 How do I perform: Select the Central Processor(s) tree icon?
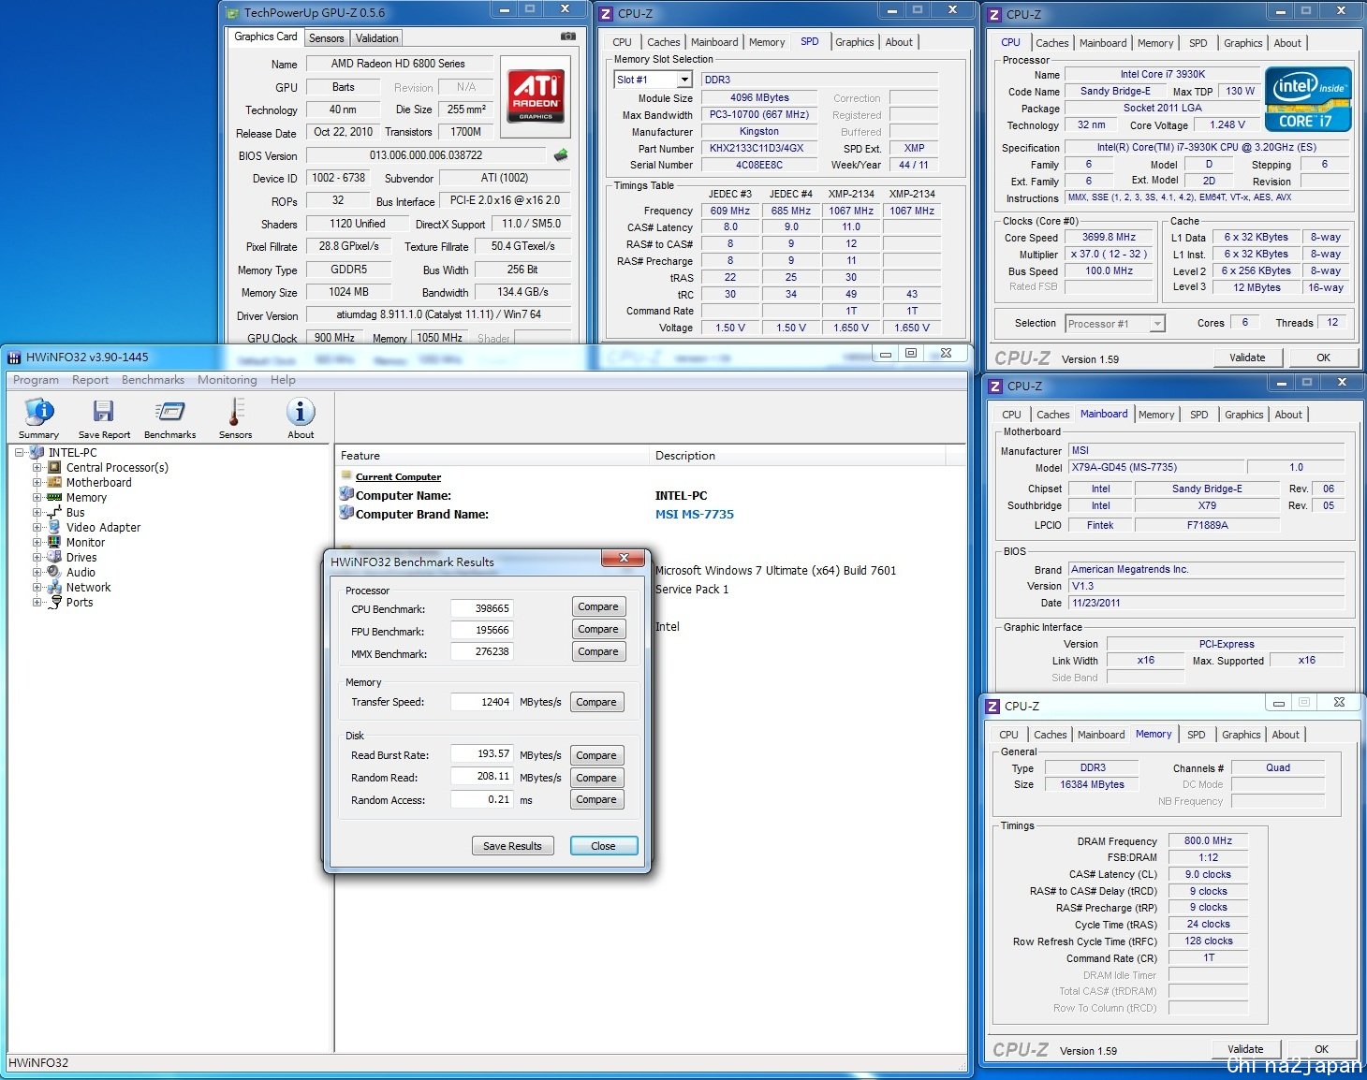pos(55,467)
